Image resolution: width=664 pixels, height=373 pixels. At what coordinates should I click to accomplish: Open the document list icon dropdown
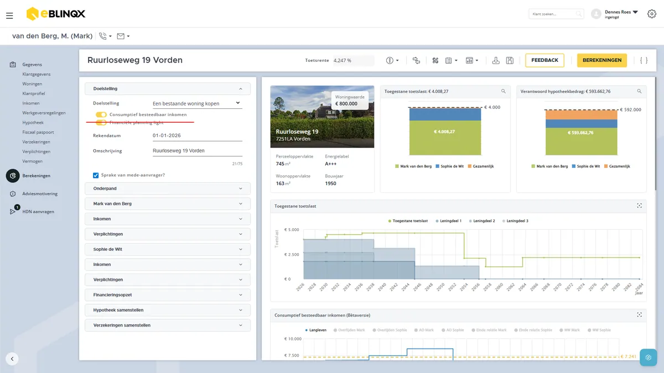click(452, 60)
